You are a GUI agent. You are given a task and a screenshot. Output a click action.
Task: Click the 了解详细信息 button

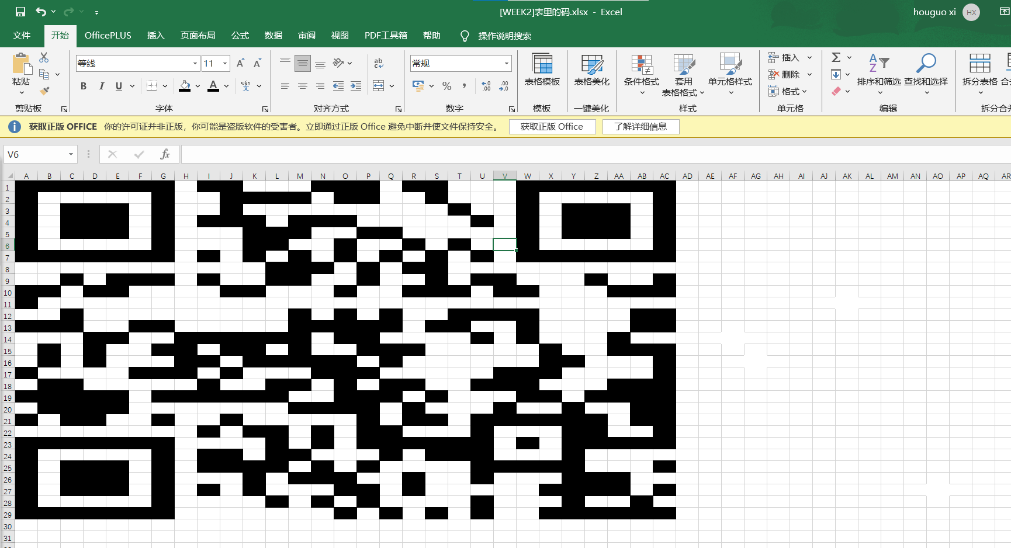640,127
